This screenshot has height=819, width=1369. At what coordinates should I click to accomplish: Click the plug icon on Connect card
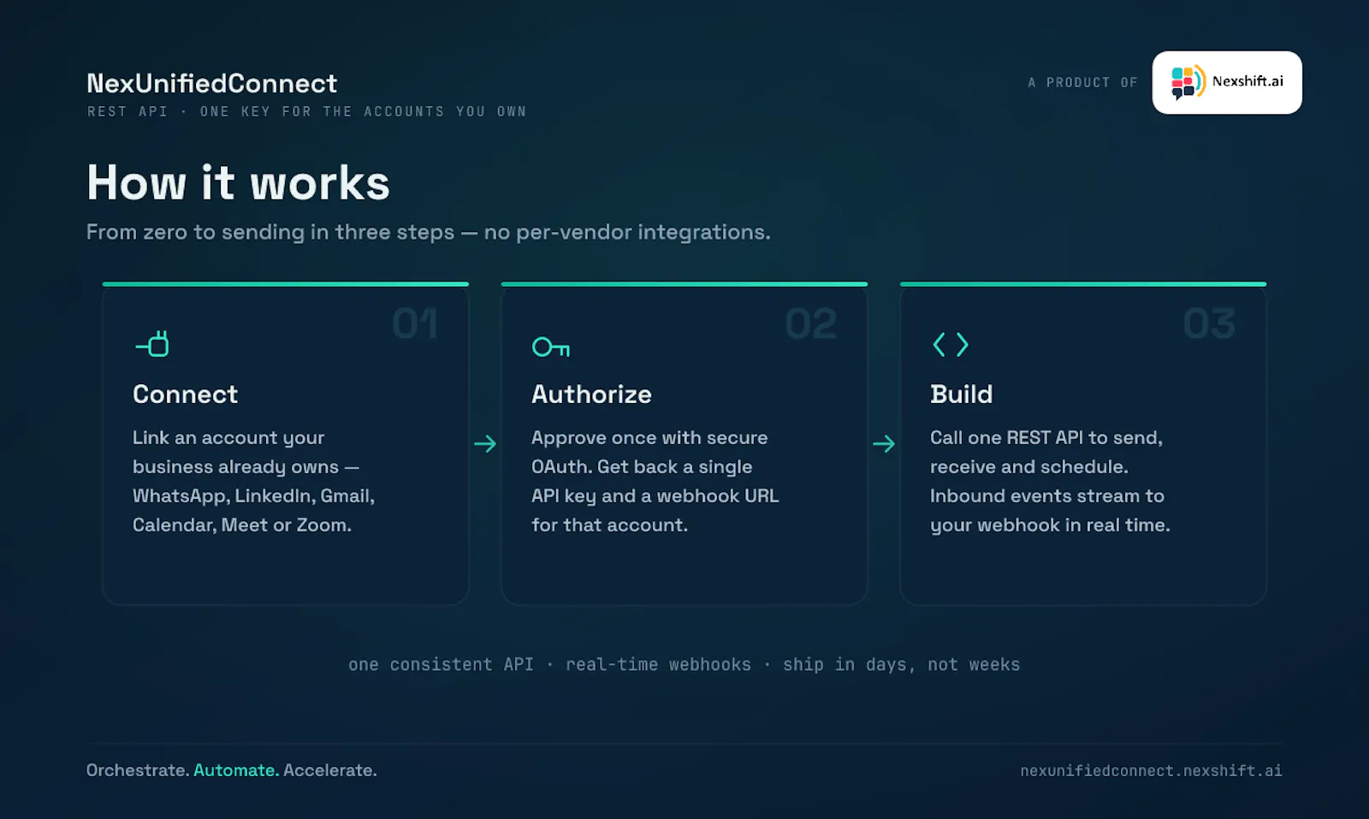click(152, 344)
